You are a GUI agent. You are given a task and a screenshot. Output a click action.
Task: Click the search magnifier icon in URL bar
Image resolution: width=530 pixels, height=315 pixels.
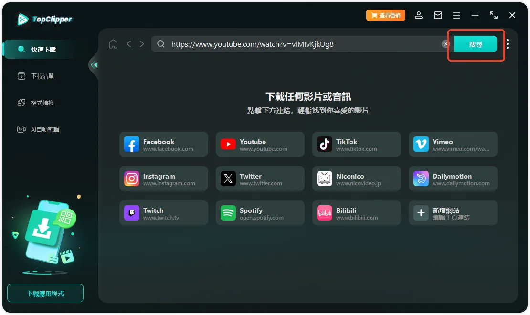(x=161, y=44)
